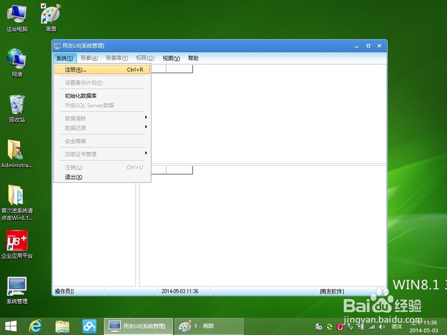Maximize the 用友U8 window

pos(368,46)
